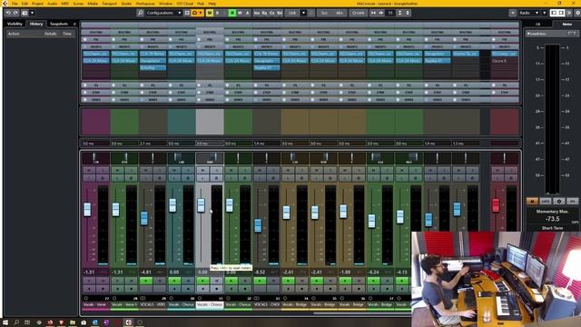Open Task View on the taskbar
581x327 pixels.
(27, 322)
